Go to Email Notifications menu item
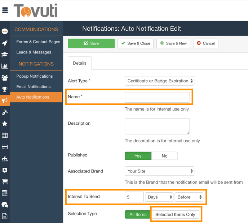Screen dimensions: 248x223 [x=34, y=87]
